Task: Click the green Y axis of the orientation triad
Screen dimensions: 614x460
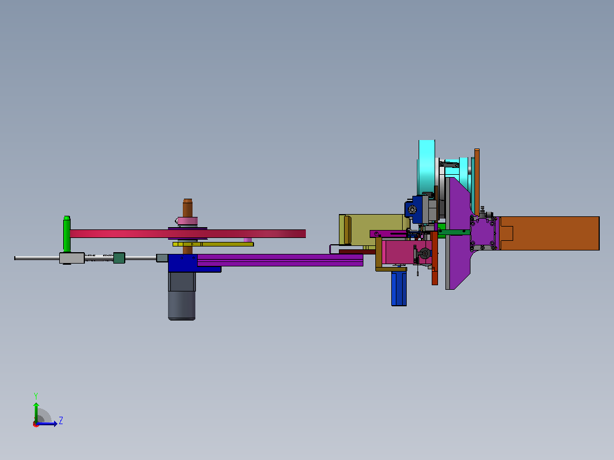Action: click(36, 412)
